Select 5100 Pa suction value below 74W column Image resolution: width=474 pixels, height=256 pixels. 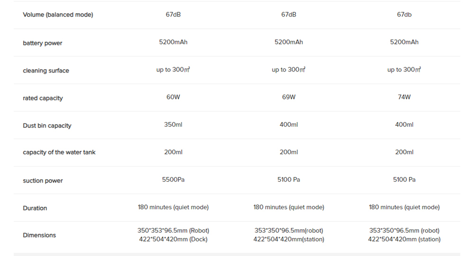click(x=404, y=179)
